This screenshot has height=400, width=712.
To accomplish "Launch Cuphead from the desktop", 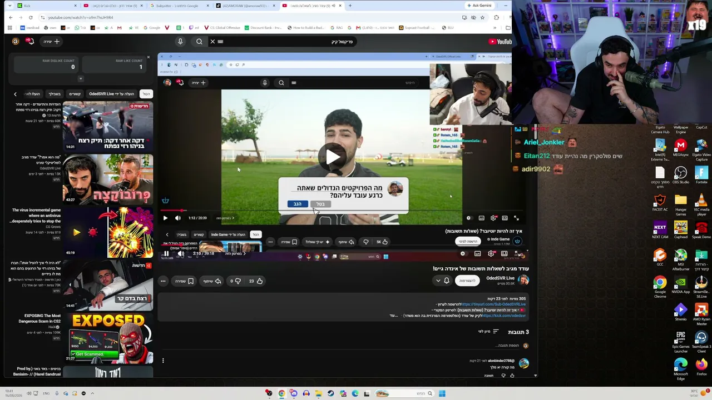I will (681, 229).
